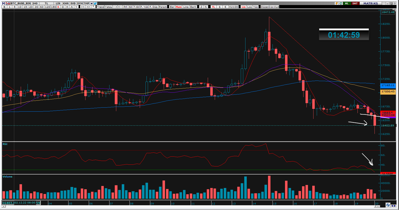This screenshot has height=210, width=399.
Task: Click the SYM button
Action: point(80,3)
